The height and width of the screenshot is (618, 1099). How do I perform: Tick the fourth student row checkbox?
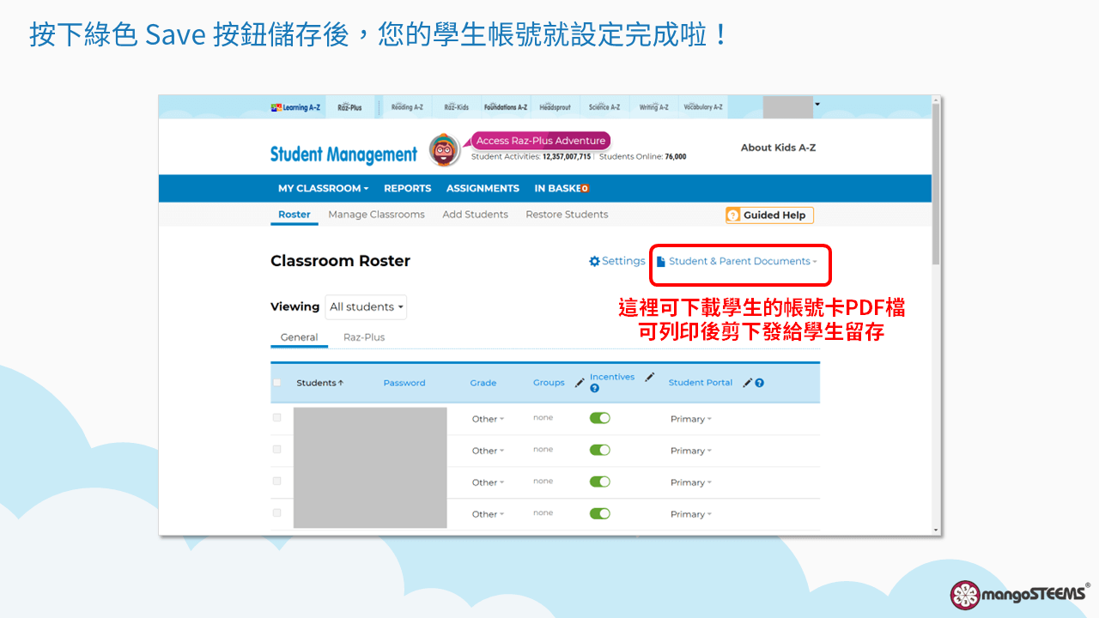pyautogui.click(x=276, y=512)
